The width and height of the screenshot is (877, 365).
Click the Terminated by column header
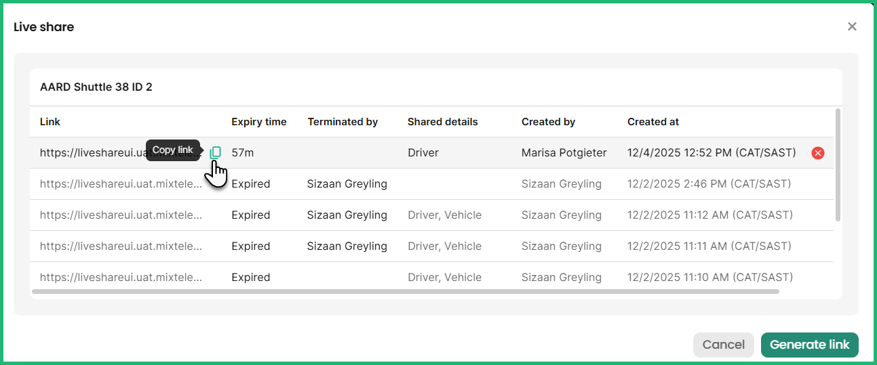click(x=343, y=122)
